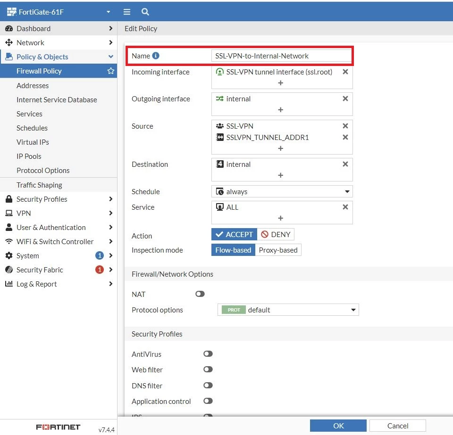Click System notification badge showing 1
Image resolution: width=453 pixels, height=435 pixels.
point(100,255)
